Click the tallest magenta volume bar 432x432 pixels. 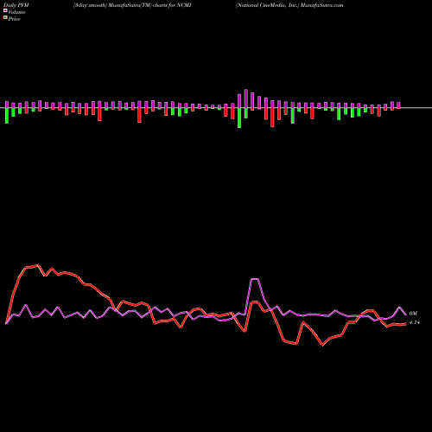[246, 98]
